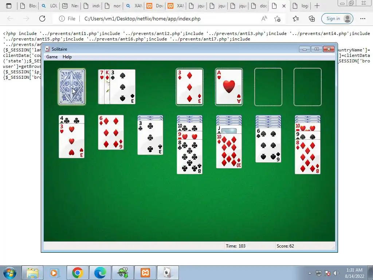The width and height of the screenshot is (373, 280).
Task: Switch to the doc tab
Action: pyautogui.click(x=259, y=6)
